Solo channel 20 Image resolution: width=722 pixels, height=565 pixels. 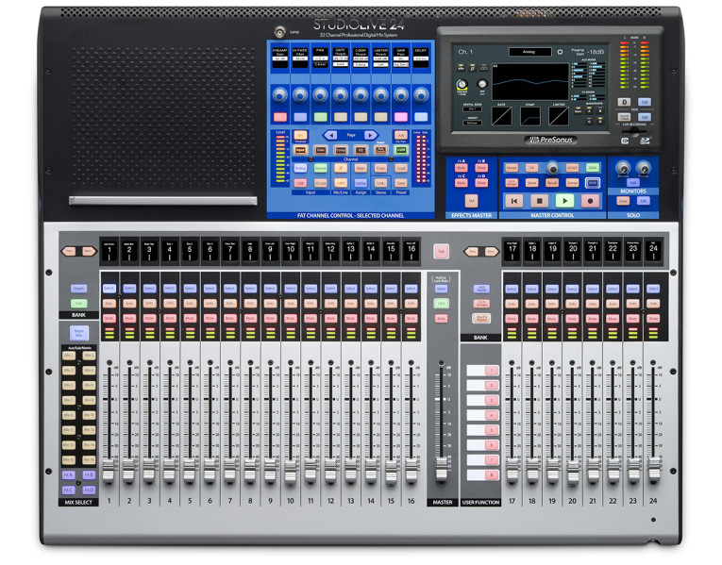click(x=572, y=304)
